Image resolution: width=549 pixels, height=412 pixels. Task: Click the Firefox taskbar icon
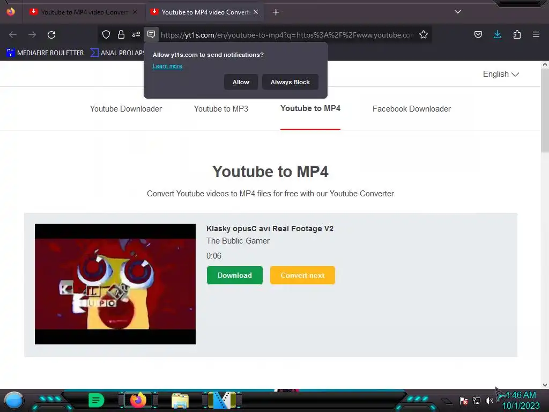[x=138, y=400]
